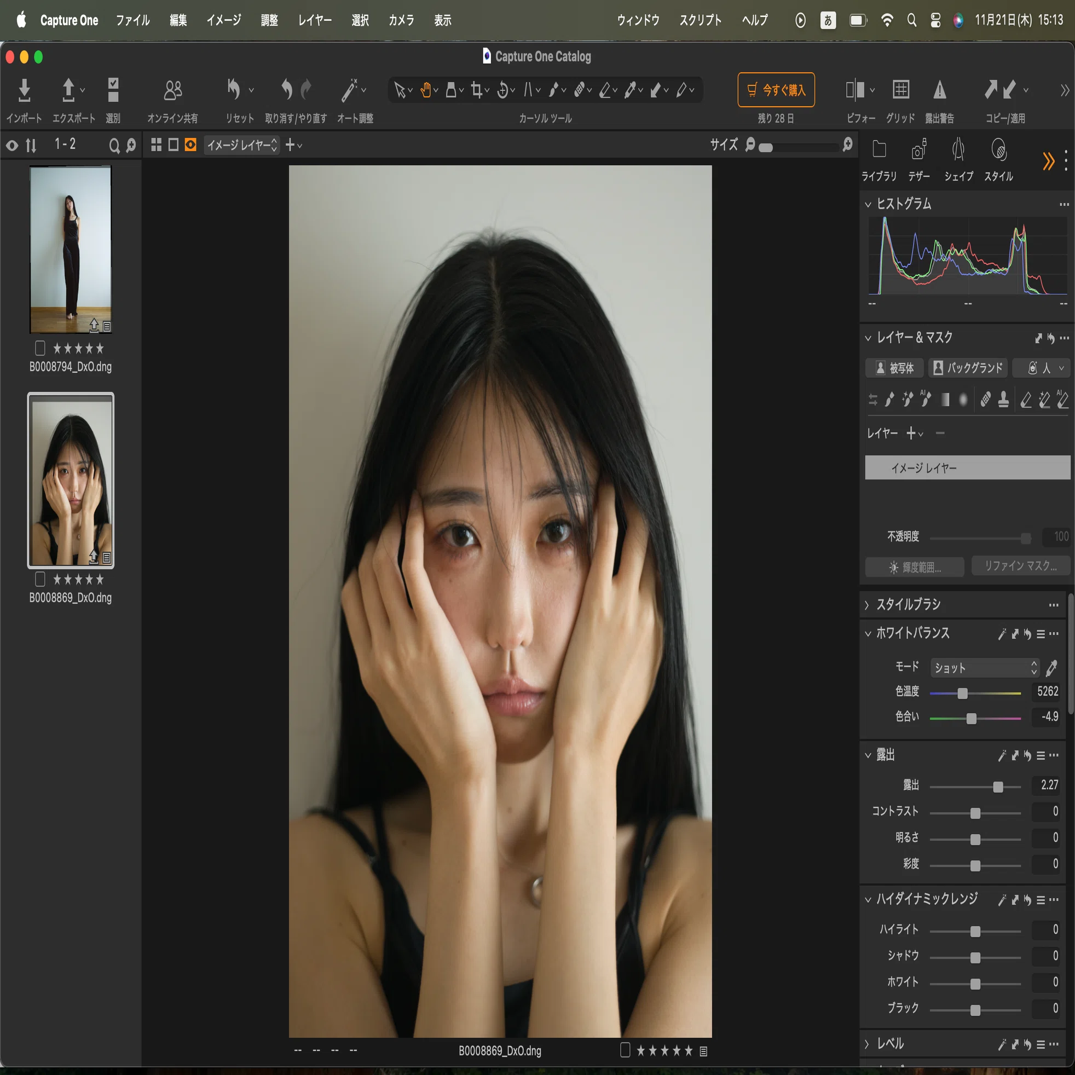This screenshot has height=1075, width=1075.
Task: Collapse the ハイダイナミックレンジ panel
Action: pyautogui.click(x=868, y=899)
